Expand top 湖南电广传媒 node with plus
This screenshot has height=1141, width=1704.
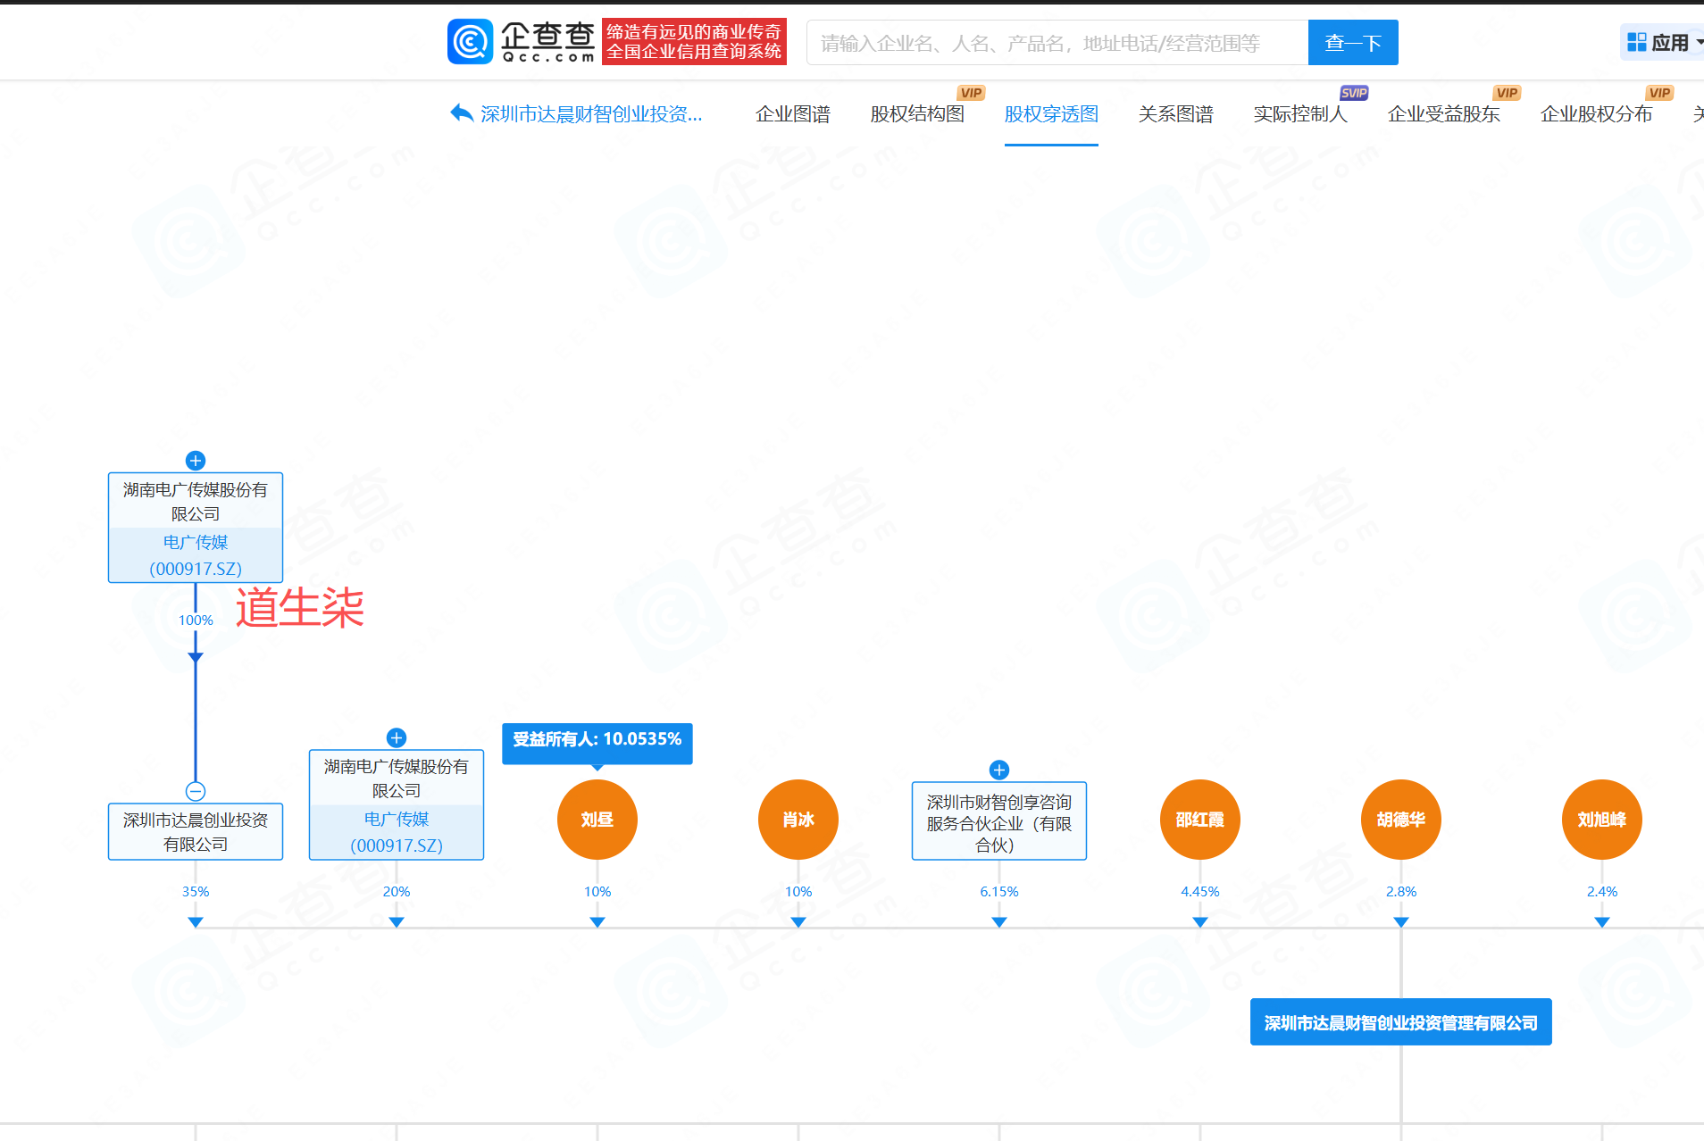click(196, 461)
